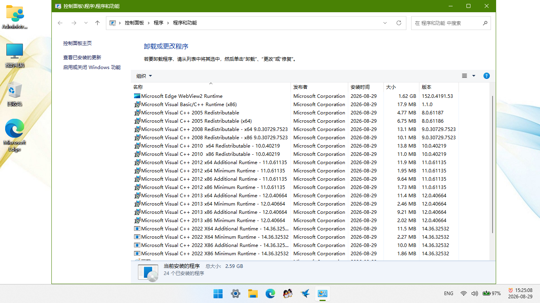Click the change view layout icon
Viewport: 540px width, 303px height.
464,76
